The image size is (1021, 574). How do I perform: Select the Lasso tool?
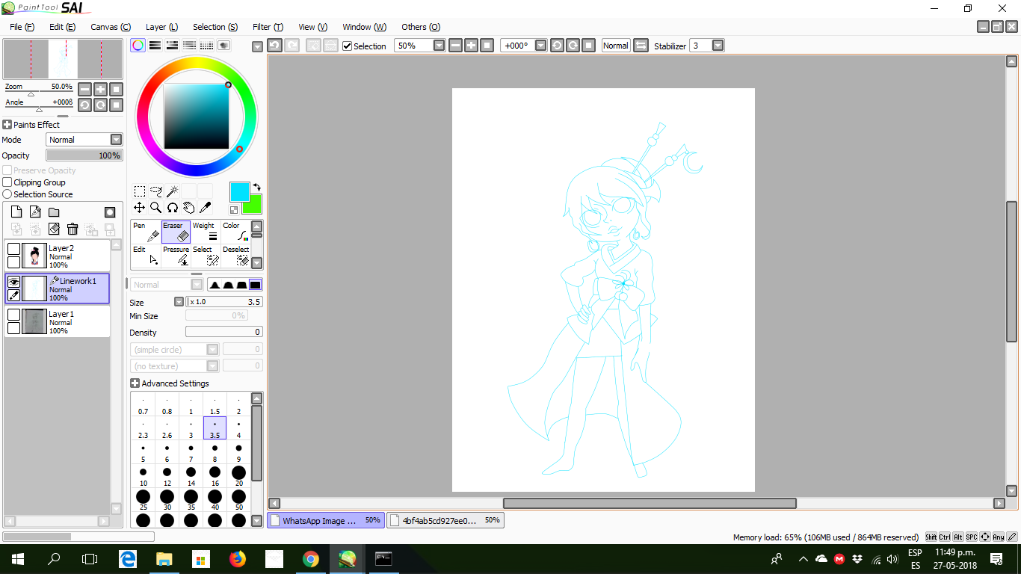[156, 191]
